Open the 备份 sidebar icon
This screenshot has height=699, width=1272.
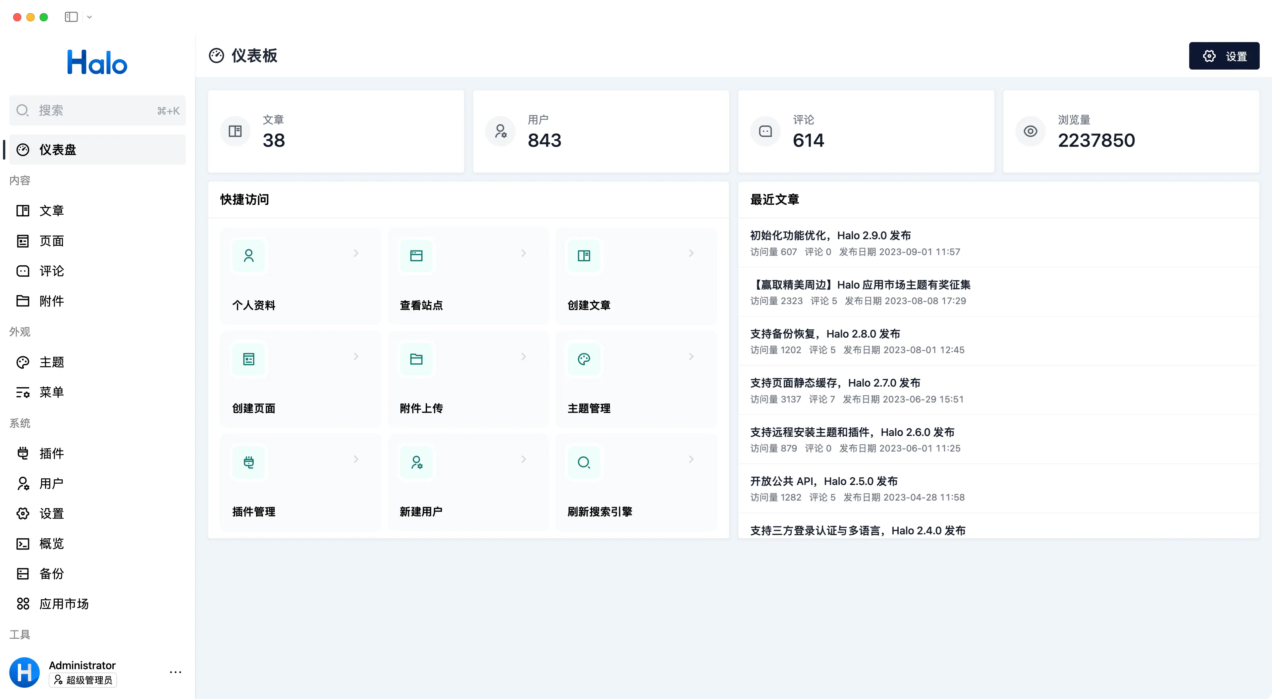pyautogui.click(x=23, y=573)
